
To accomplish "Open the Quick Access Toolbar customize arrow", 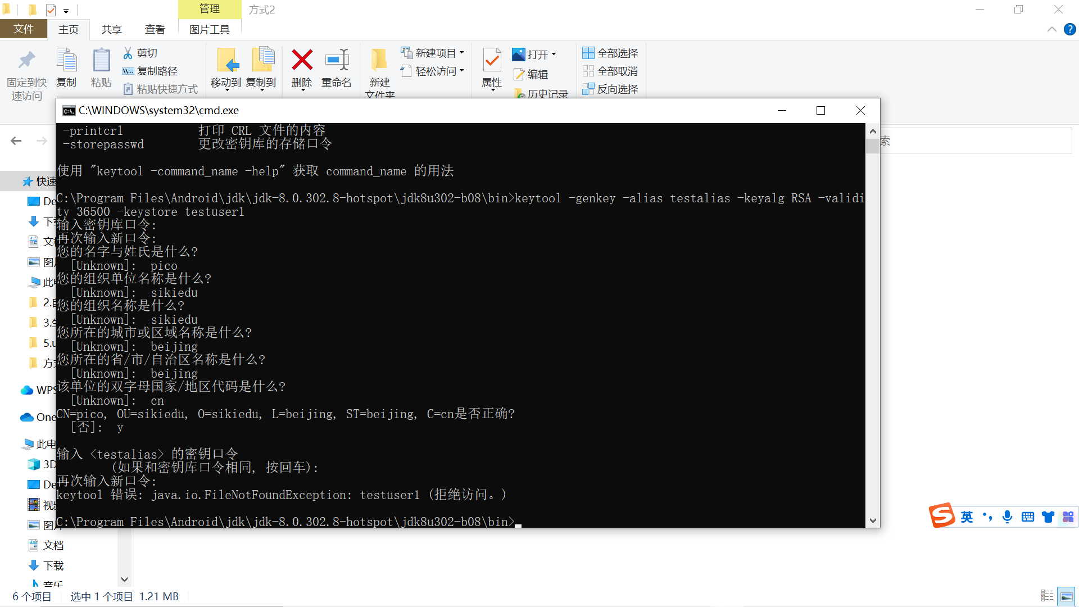I will pos(66,10).
